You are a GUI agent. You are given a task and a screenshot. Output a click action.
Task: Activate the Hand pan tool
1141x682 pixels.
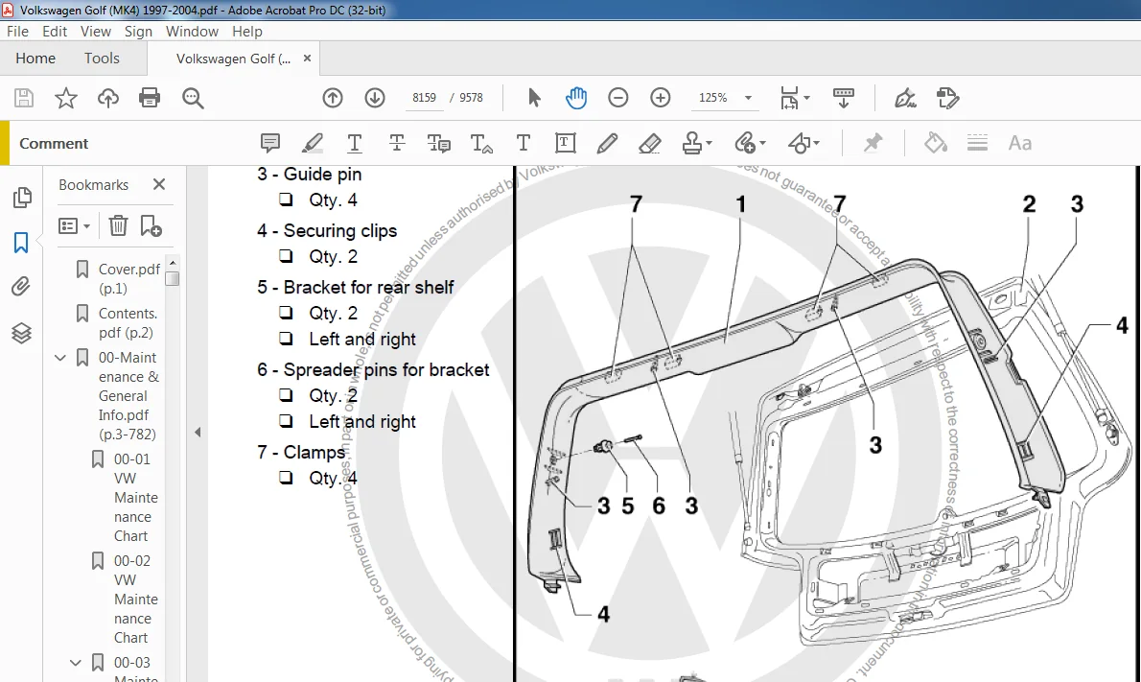coord(575,98)
